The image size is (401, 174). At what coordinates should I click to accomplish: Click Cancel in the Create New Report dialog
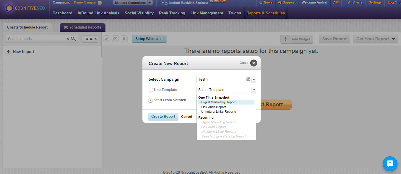tap(186, 117)
